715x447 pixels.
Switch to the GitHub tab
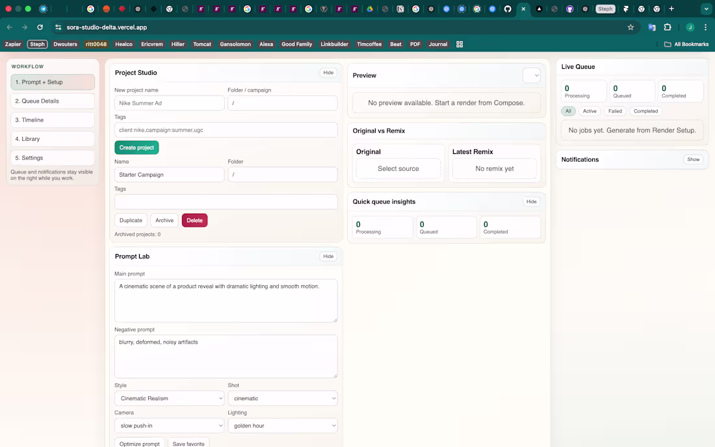508,8
